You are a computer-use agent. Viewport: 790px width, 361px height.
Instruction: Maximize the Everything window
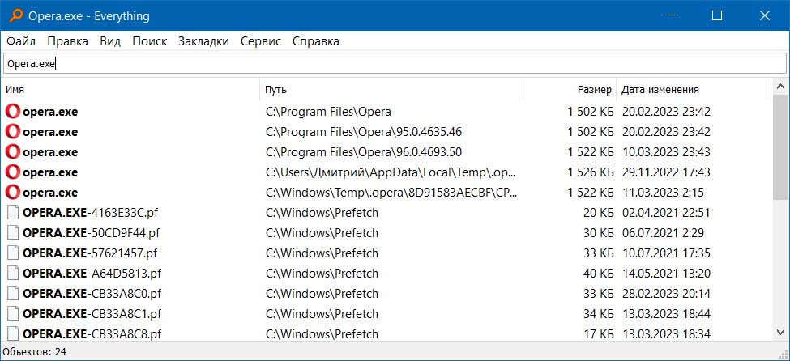[717, 15]
